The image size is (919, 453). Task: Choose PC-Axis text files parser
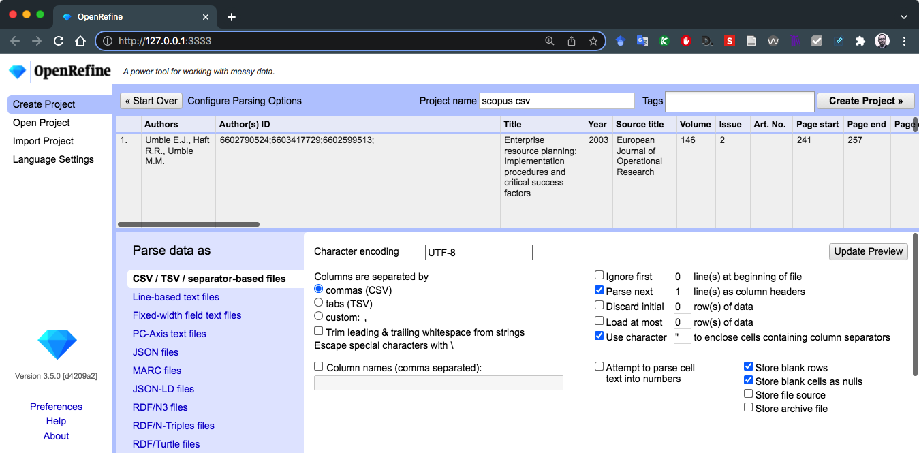(x=169, y=334)
